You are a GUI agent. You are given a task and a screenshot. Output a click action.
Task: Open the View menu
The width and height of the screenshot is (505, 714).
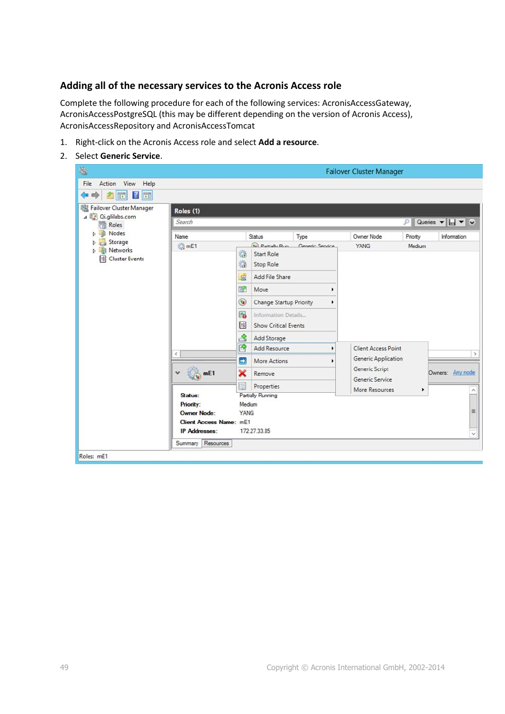(129, 184)
